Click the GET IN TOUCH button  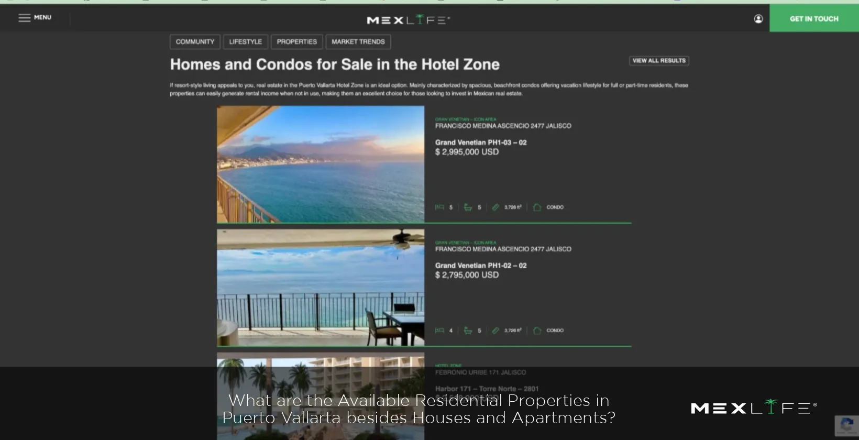click(814, 18)
